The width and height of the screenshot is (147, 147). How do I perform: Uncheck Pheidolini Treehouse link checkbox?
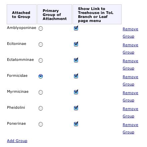(76, 108)
